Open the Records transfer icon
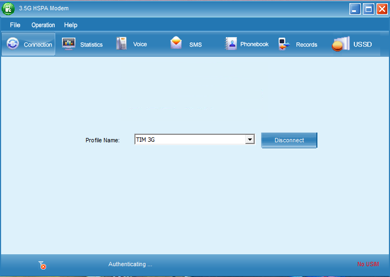This screenshot has width=390, height=277. (x=284, y=44)
